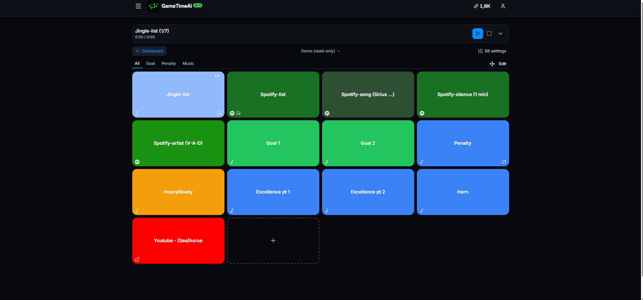Viewport: 643px width, 300px height.
Task: Click the 1,6K credits indicator
Action: (482, 6)
